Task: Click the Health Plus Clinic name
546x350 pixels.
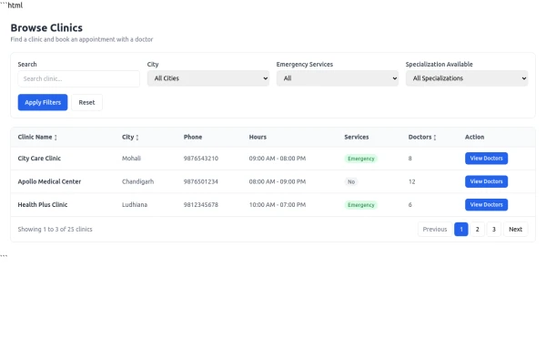Action: (43, 205)
